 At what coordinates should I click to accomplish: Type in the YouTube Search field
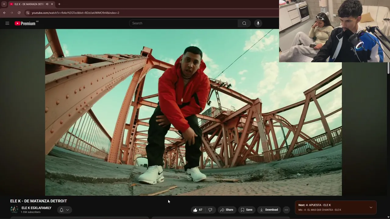point(183,23)
